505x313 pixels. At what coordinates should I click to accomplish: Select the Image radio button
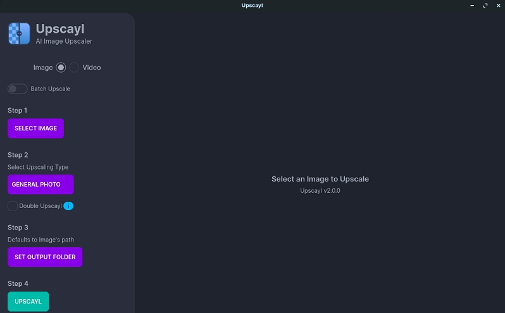point(61,68)
